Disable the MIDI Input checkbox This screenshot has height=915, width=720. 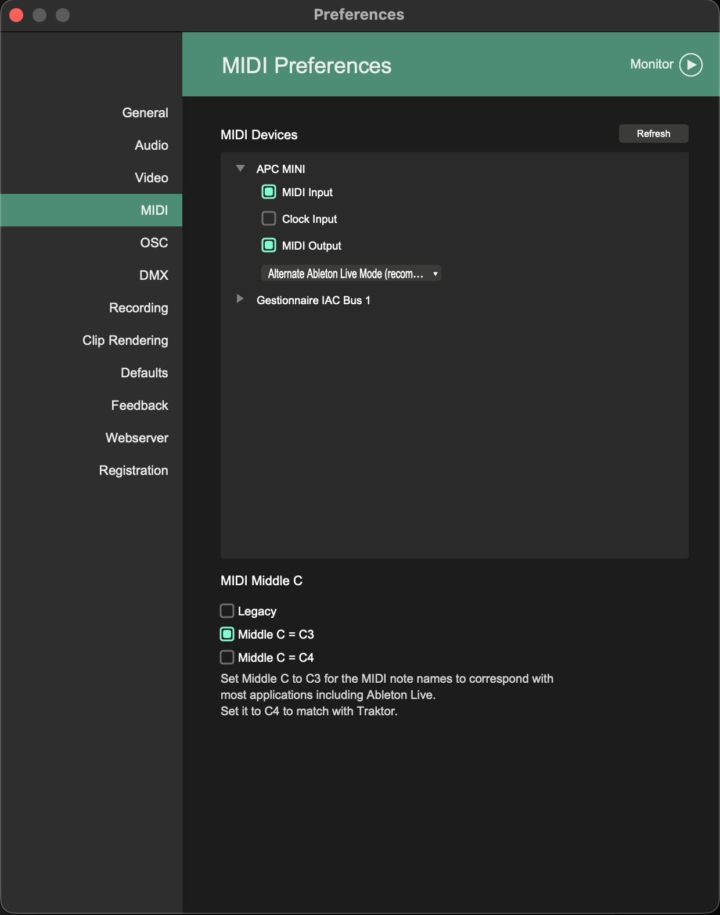(269, 192)
